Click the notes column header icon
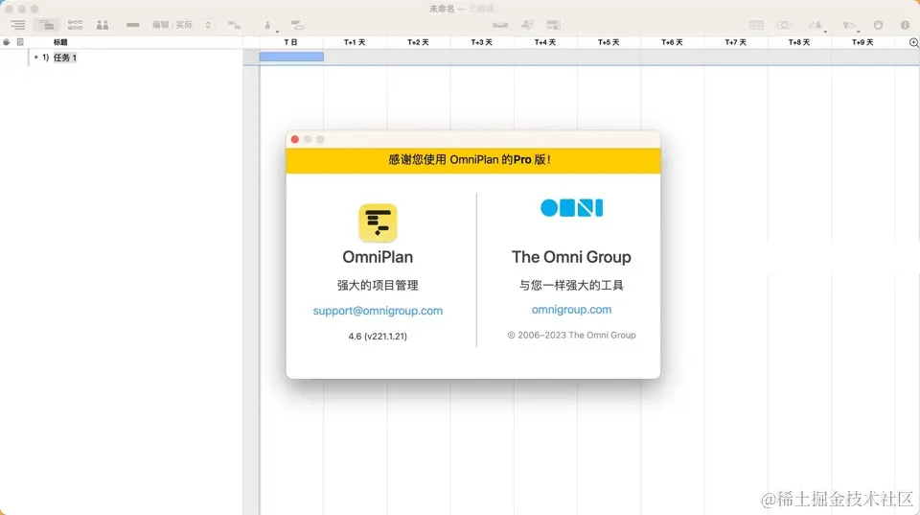 20,42
